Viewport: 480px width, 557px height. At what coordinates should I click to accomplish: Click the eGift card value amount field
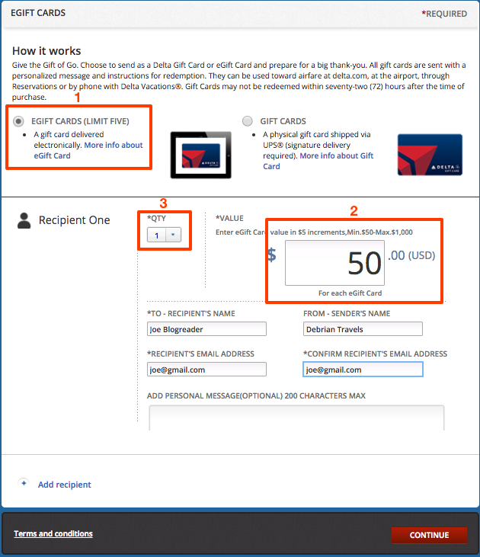point(334,263)
